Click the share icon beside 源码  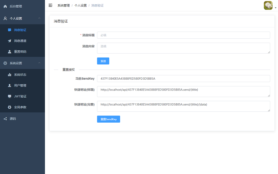click(x=5, y=119)
